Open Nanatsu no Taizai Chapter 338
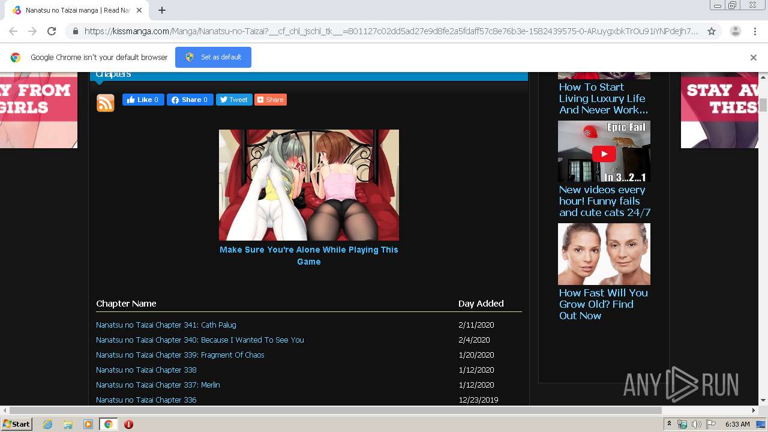768x432 pixels. 146,370
